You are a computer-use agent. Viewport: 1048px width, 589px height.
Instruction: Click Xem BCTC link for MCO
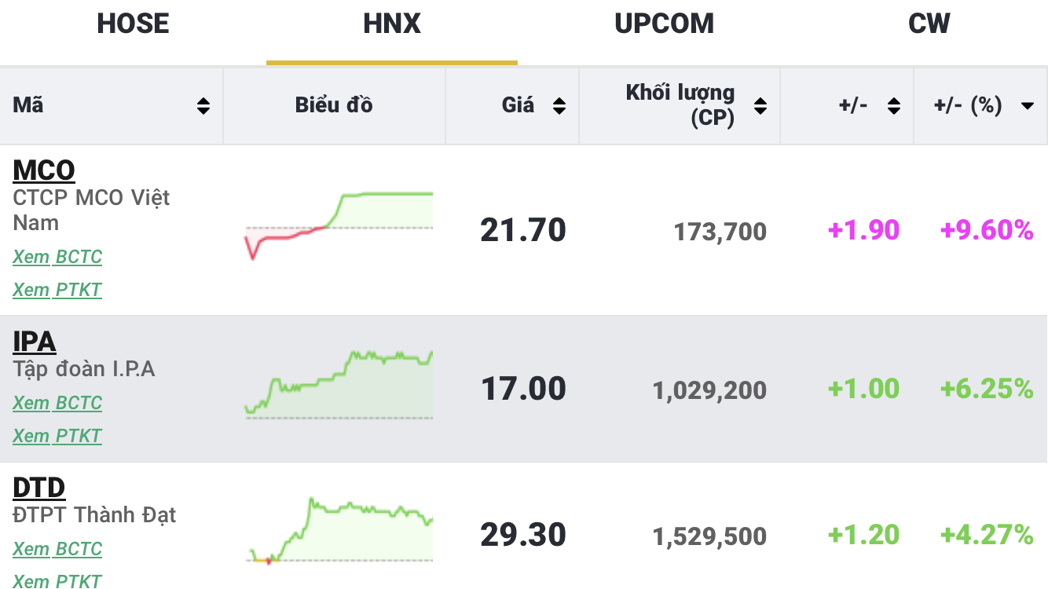pyautogui.click(x=57, y=257)
